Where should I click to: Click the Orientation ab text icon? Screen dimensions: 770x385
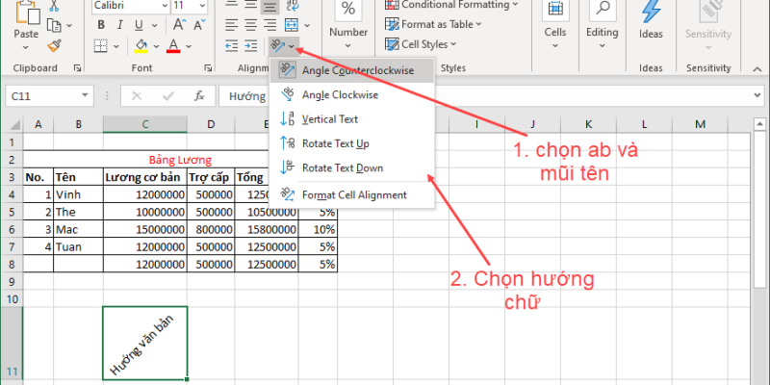click(278, 45)
